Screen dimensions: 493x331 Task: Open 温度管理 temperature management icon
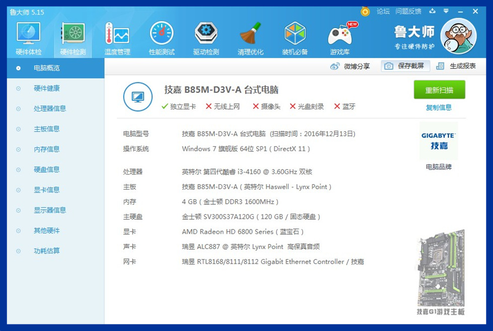(117, 33)
